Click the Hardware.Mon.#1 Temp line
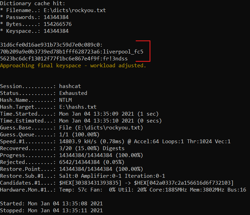This screenshot has width=250, height=215. click(x=123, y=190)
